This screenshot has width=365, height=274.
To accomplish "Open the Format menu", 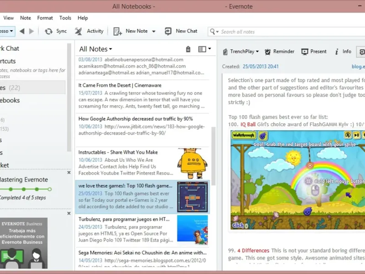I will pyautogui.click(x=45, y=18).
